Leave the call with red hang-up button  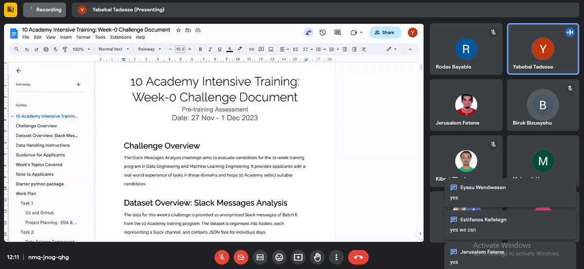[x=358, y=257]
